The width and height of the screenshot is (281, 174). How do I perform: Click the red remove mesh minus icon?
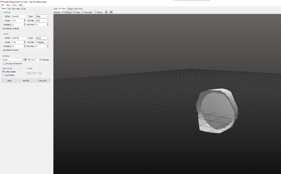29,60
